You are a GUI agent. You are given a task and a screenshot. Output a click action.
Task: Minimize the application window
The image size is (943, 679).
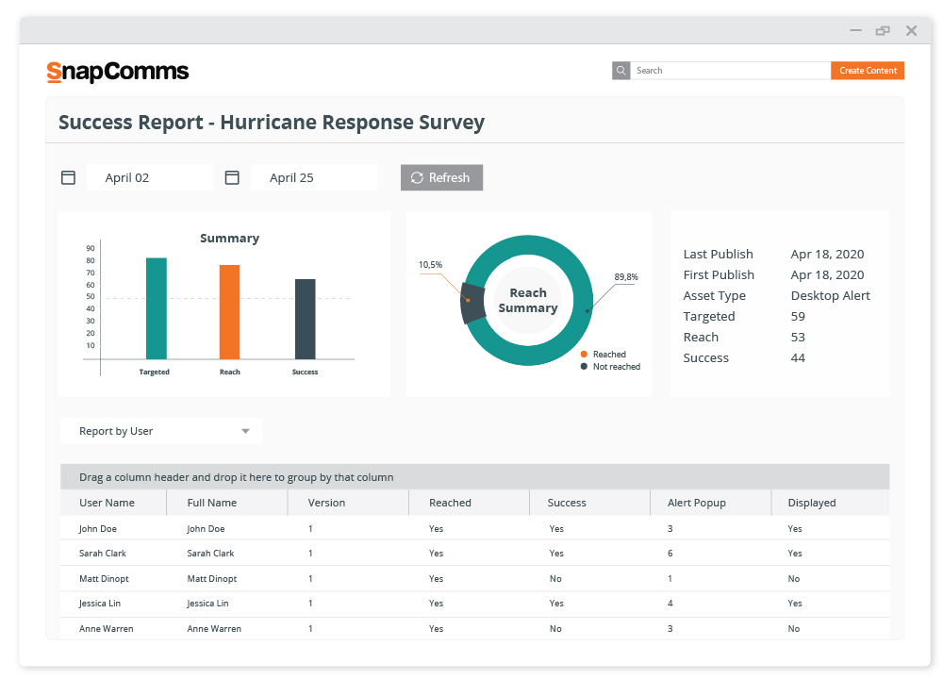pos(855,30)
